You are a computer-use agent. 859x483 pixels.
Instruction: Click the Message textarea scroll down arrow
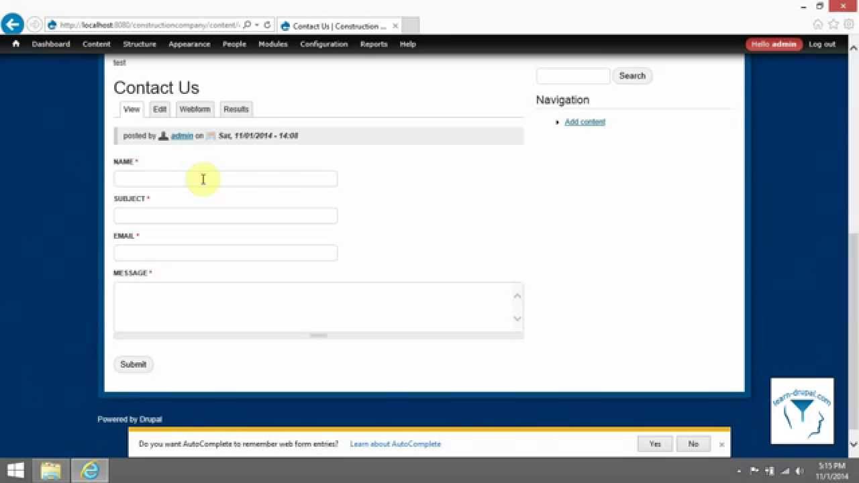[517, 319]
